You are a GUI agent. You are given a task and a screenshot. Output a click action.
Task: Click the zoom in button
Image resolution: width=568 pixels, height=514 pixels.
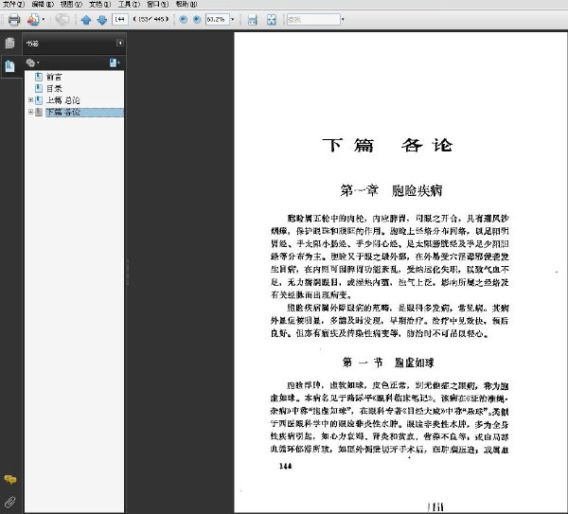[197, 20]
